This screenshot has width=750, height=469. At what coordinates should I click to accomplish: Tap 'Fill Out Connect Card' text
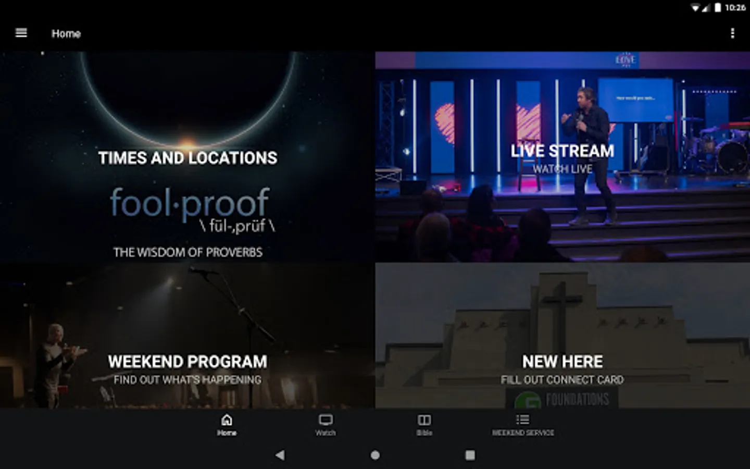click(562, 380)
